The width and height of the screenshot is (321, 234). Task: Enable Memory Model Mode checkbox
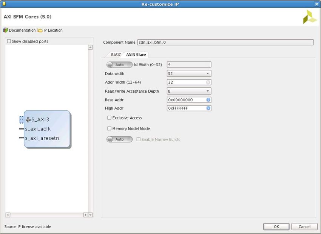(109, 128)
